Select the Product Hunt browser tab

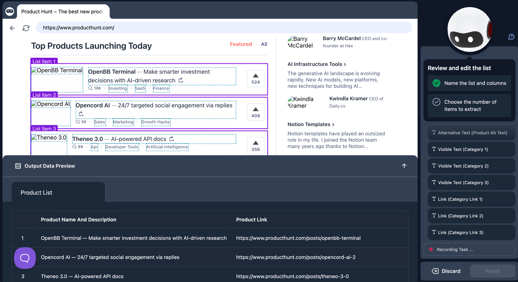(63, 12)
